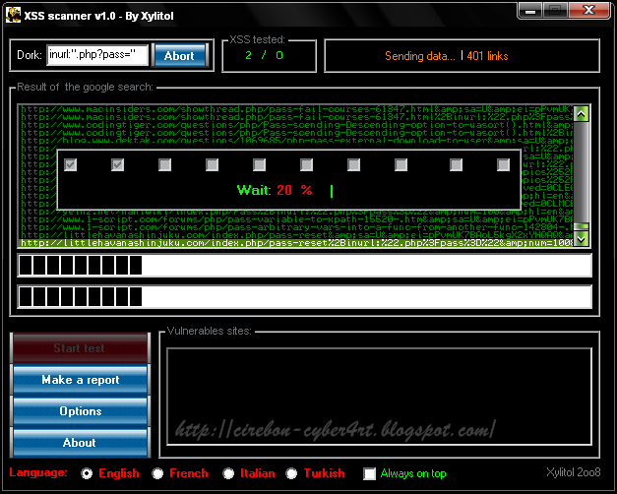The height and width of the screenshot is (494, 617).
Task: Select codingtiger row ending uasort().html&amp
Action: [x=296, y=125]
